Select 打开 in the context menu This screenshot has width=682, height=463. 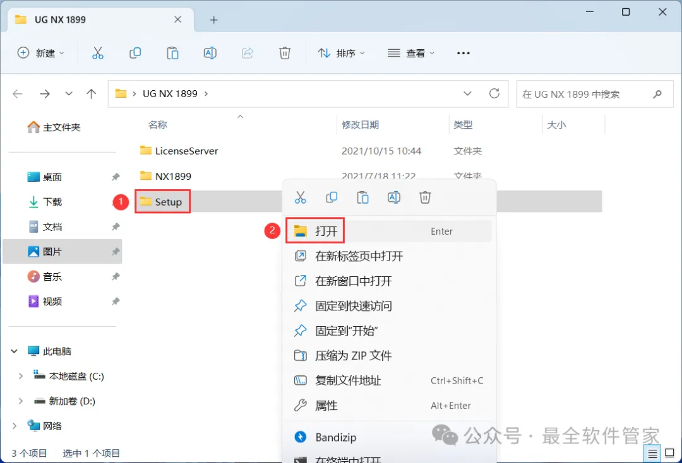tap(389, 231)
